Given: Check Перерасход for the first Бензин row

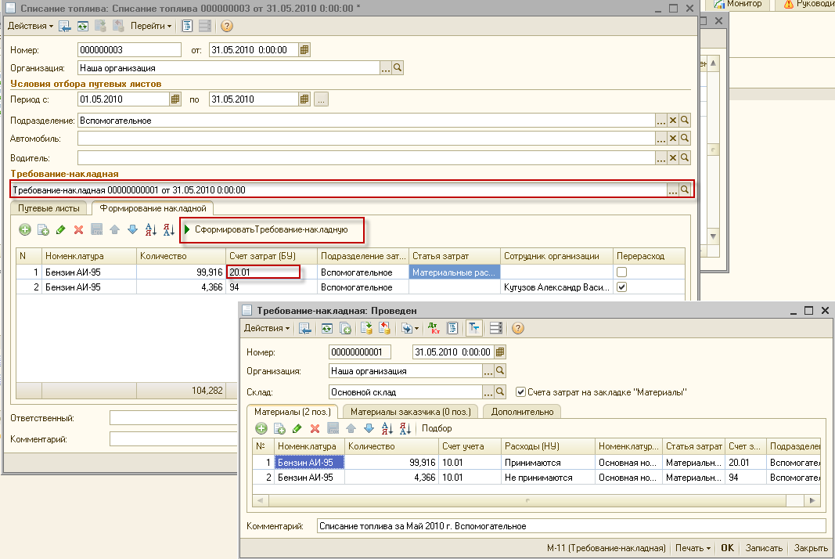Looking at the screenshot, I should (x=621, y=272).
